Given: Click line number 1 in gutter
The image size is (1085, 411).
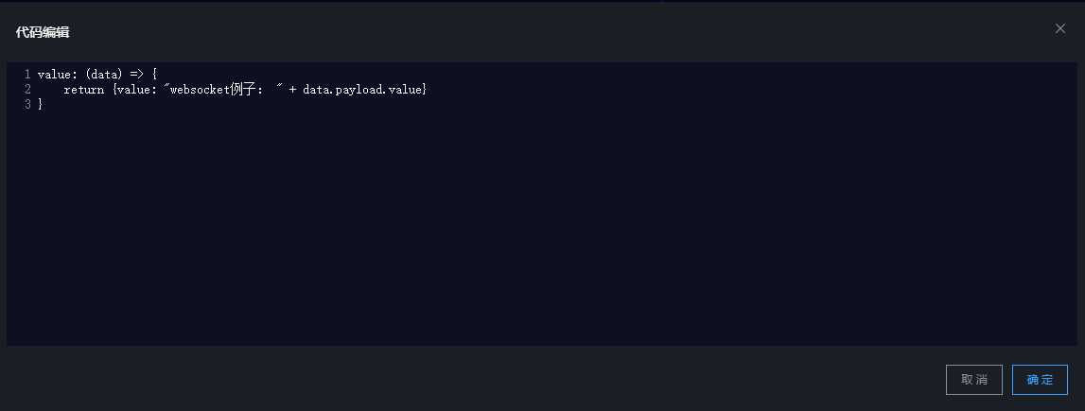Looking at the screenshot, I should point(27,74).
